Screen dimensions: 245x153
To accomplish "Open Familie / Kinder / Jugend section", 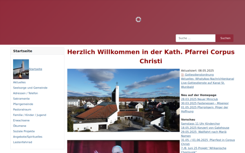I will 29,115.
